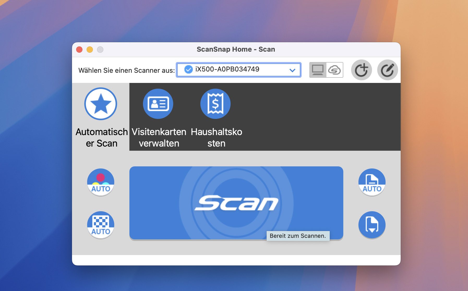Select the Automatischer Scan profile star icon
The height and width of the screenshot is (291, 468).
click(x=101, y=104)
